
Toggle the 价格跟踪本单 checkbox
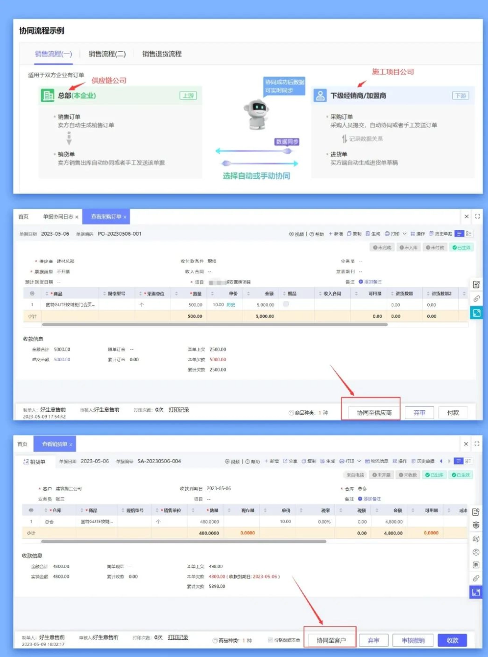coord(271,640)
